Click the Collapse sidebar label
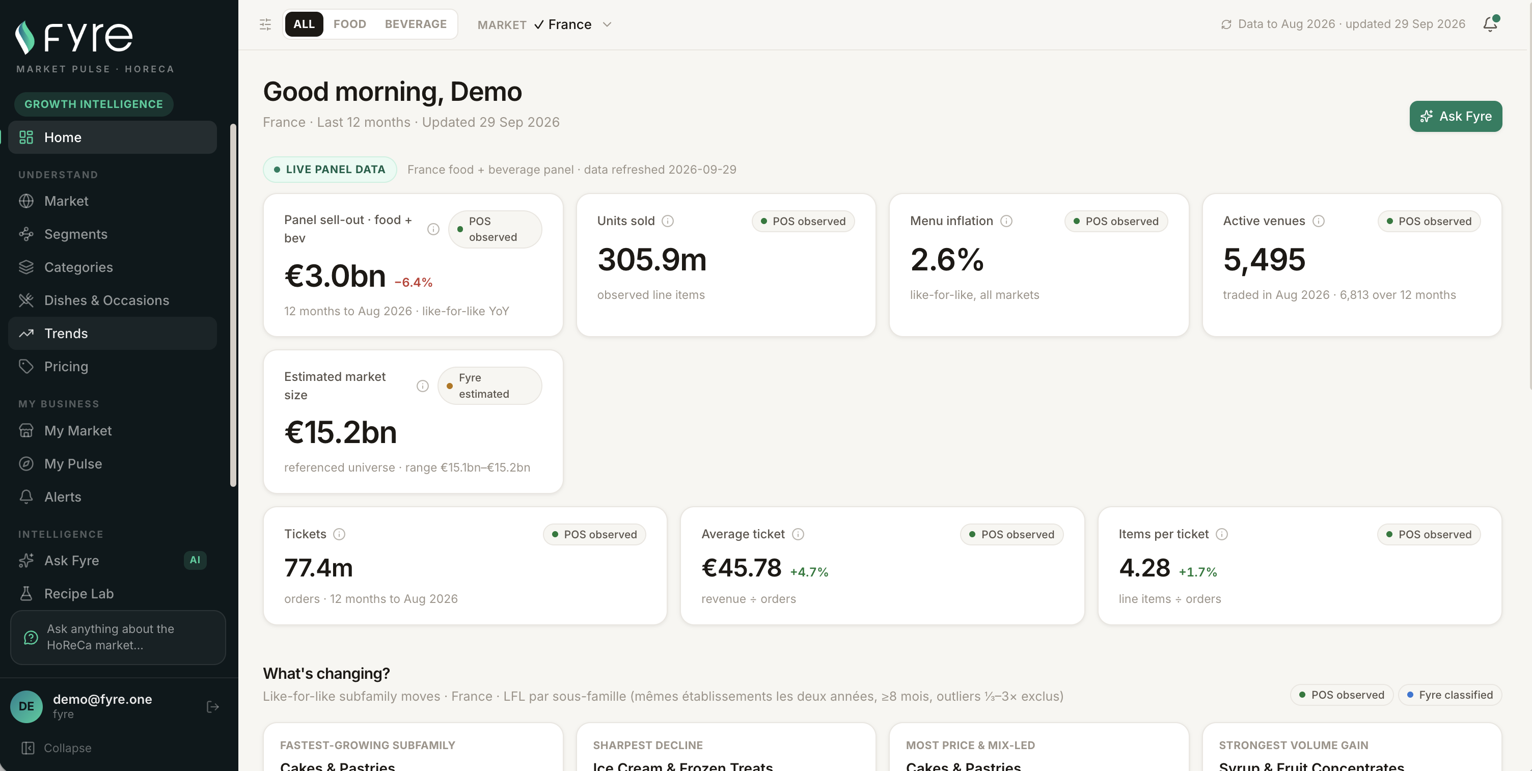Viewport: 1532px width, 771px height. tap(68, 748)
